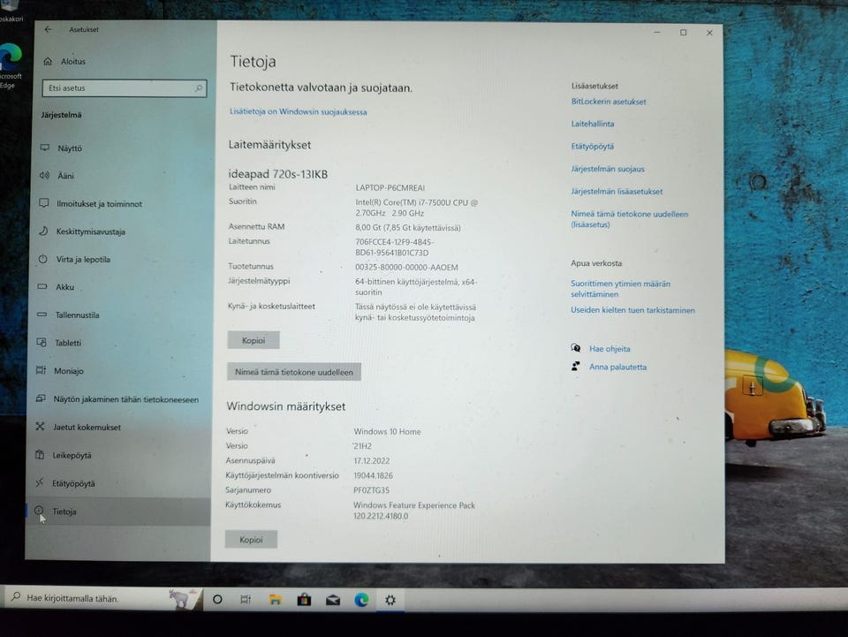This screenshot has width=848, height=637.
Task: Open Laitehallinta link
Action: [593, 124]
